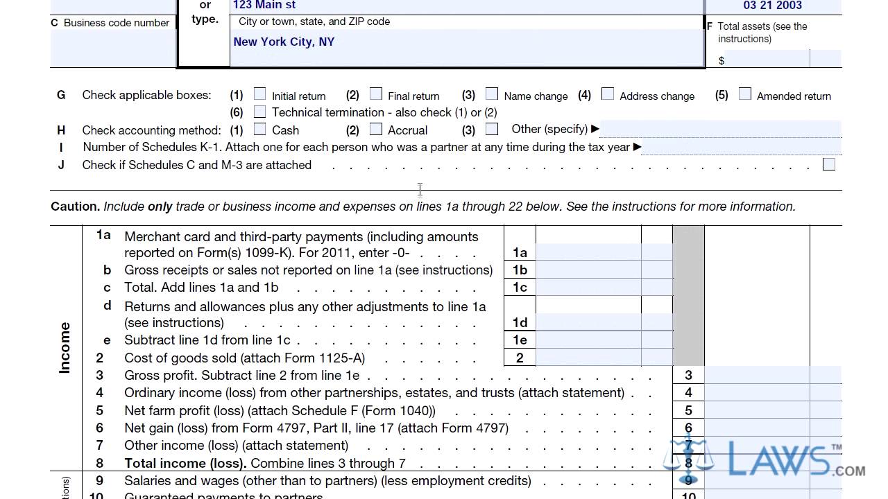Mark the Amended return checkbox
Viewport: 888px width, 499px height.
[745, 94]
